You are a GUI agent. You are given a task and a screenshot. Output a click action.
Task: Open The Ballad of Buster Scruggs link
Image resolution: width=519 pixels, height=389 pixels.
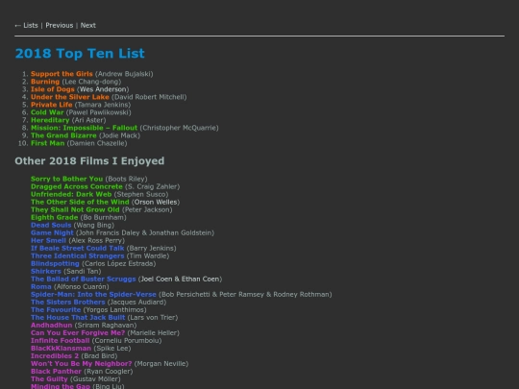(x=83, y=279)
